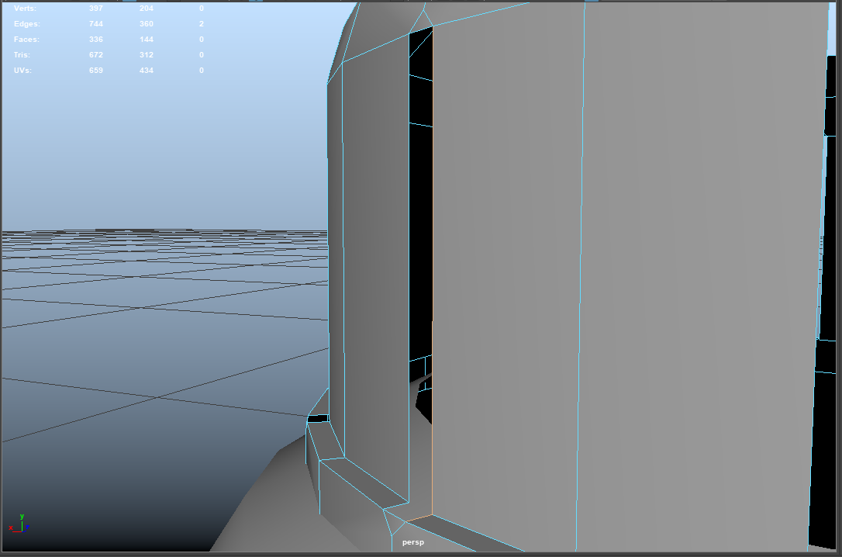Click the Verts count value 397
This screenshot has height=557, width=842.
point(96,9)
